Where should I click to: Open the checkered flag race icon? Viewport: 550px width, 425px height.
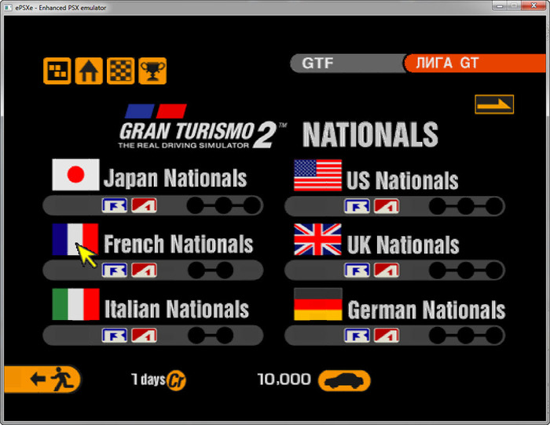pyautogui.click(x=120, y=71)
